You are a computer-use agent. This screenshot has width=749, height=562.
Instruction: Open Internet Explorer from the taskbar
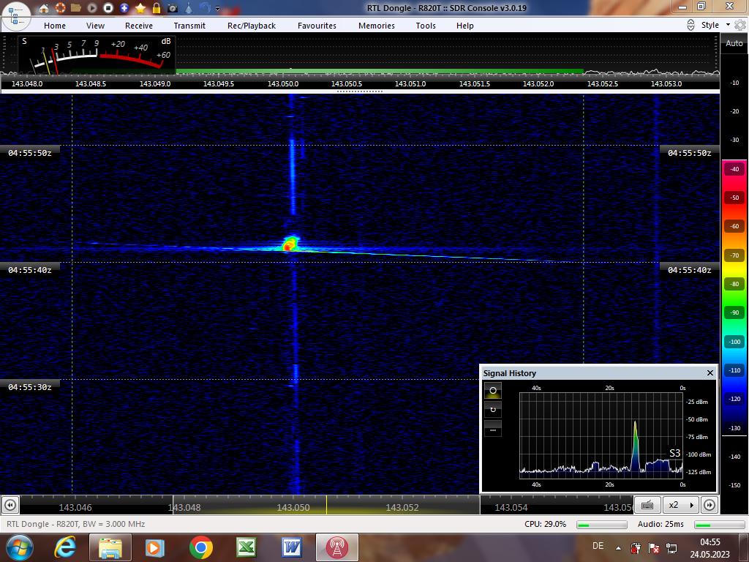tap(65, 547)
